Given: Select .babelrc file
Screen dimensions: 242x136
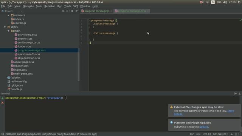Looking at the screenshot, I should click(x=14, y=77).
